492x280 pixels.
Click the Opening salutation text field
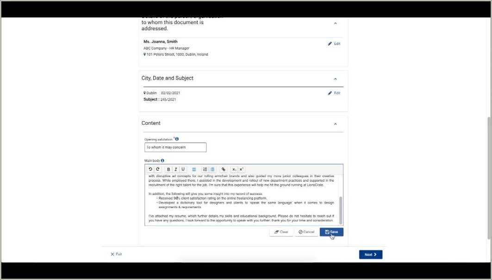tap(175, 147)
